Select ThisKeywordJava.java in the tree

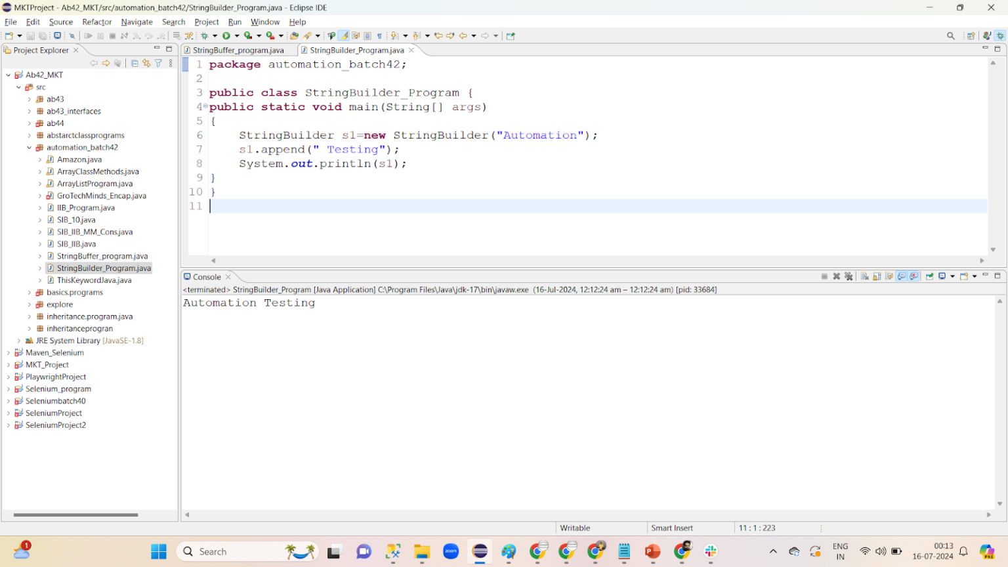point(94,280)
